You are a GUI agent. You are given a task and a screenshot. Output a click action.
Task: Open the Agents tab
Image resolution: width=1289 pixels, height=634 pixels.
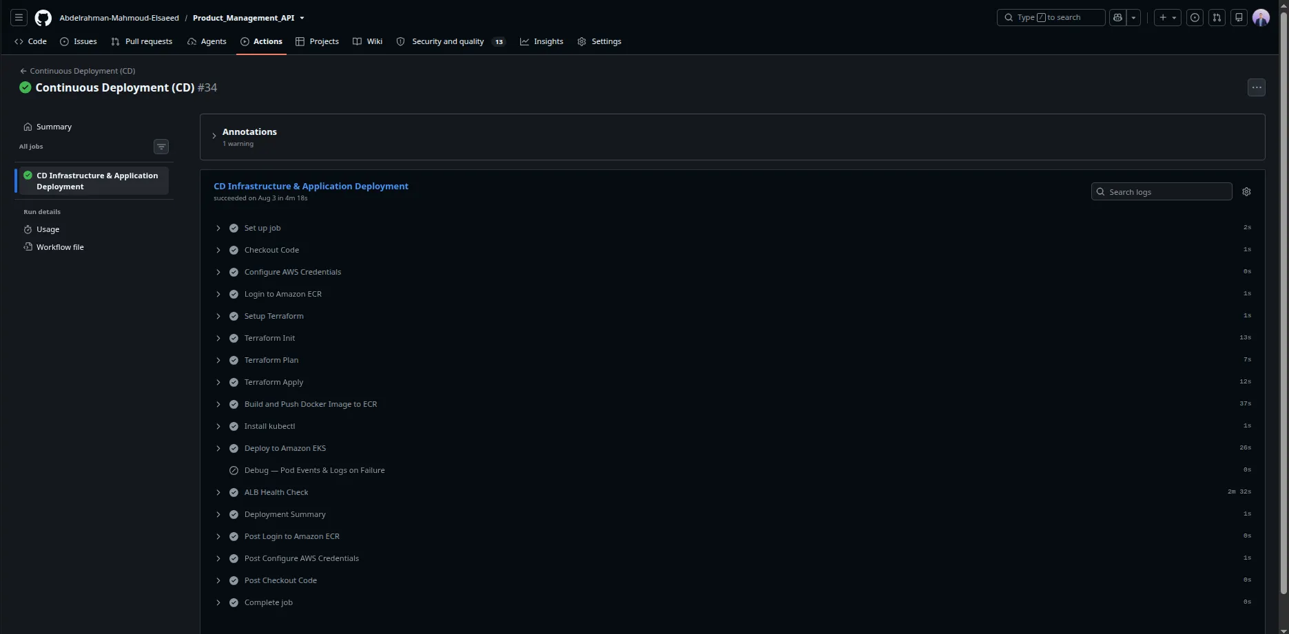click(207, 41)
